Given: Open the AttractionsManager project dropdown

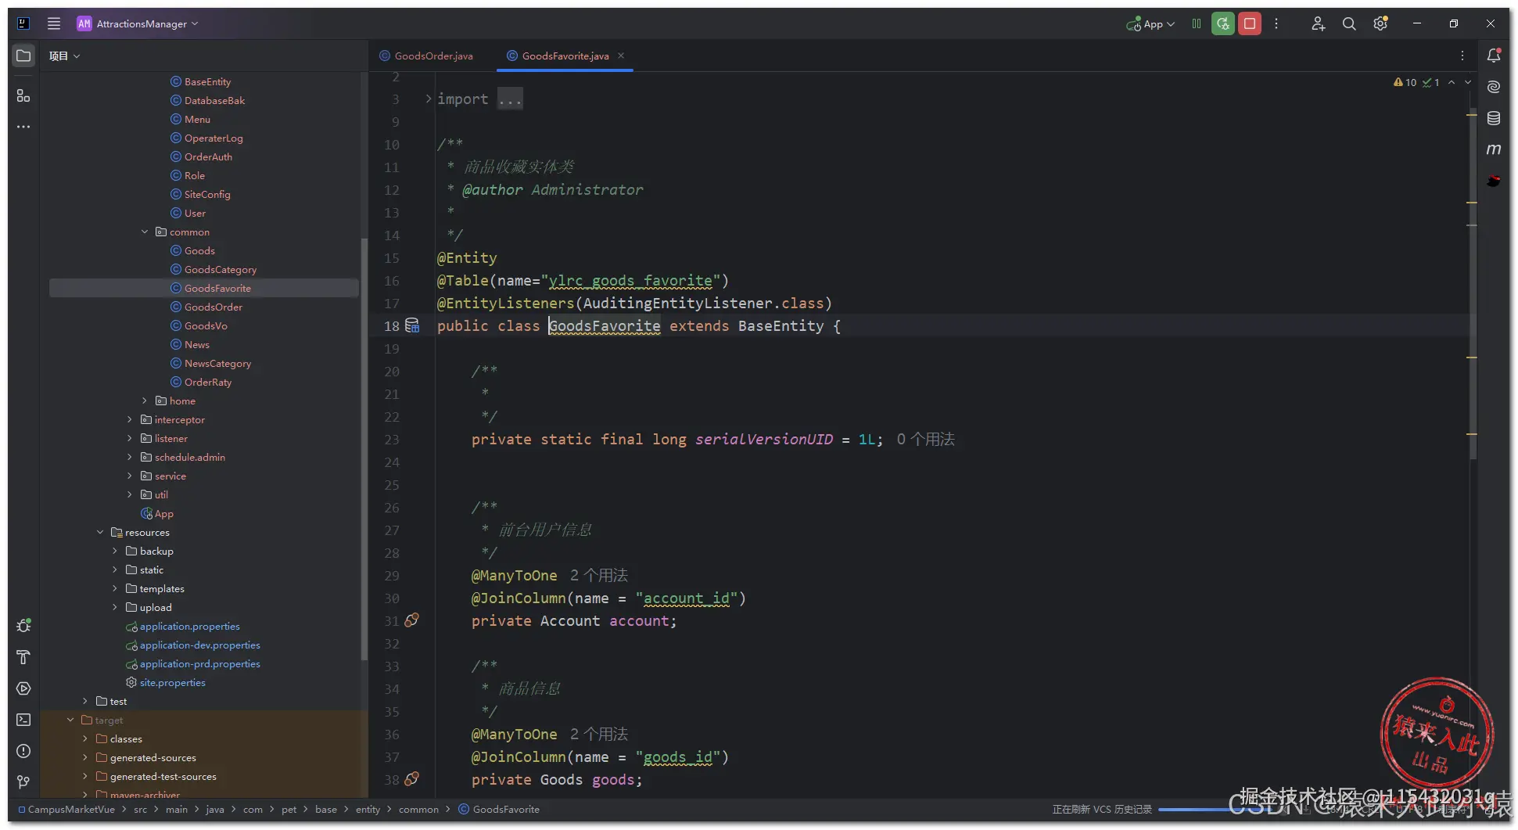Looking at the screenshot, I should click(138, 23).
